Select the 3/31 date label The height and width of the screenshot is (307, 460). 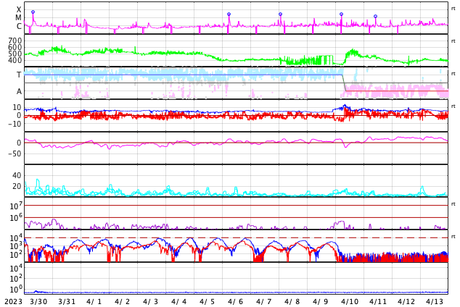[x=67, y=302]
